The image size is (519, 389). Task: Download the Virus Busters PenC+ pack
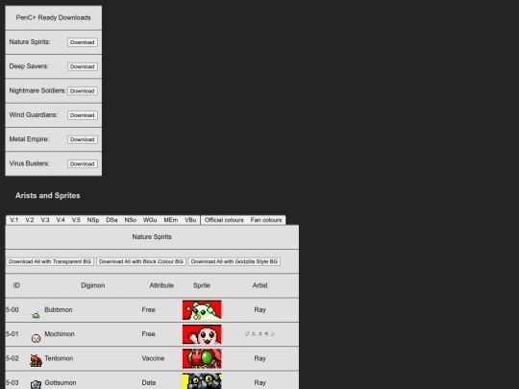pyautogui.click(x=83, y=163)
